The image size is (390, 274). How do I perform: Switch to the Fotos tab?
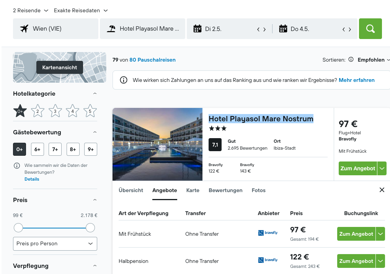tap(258, 190)
